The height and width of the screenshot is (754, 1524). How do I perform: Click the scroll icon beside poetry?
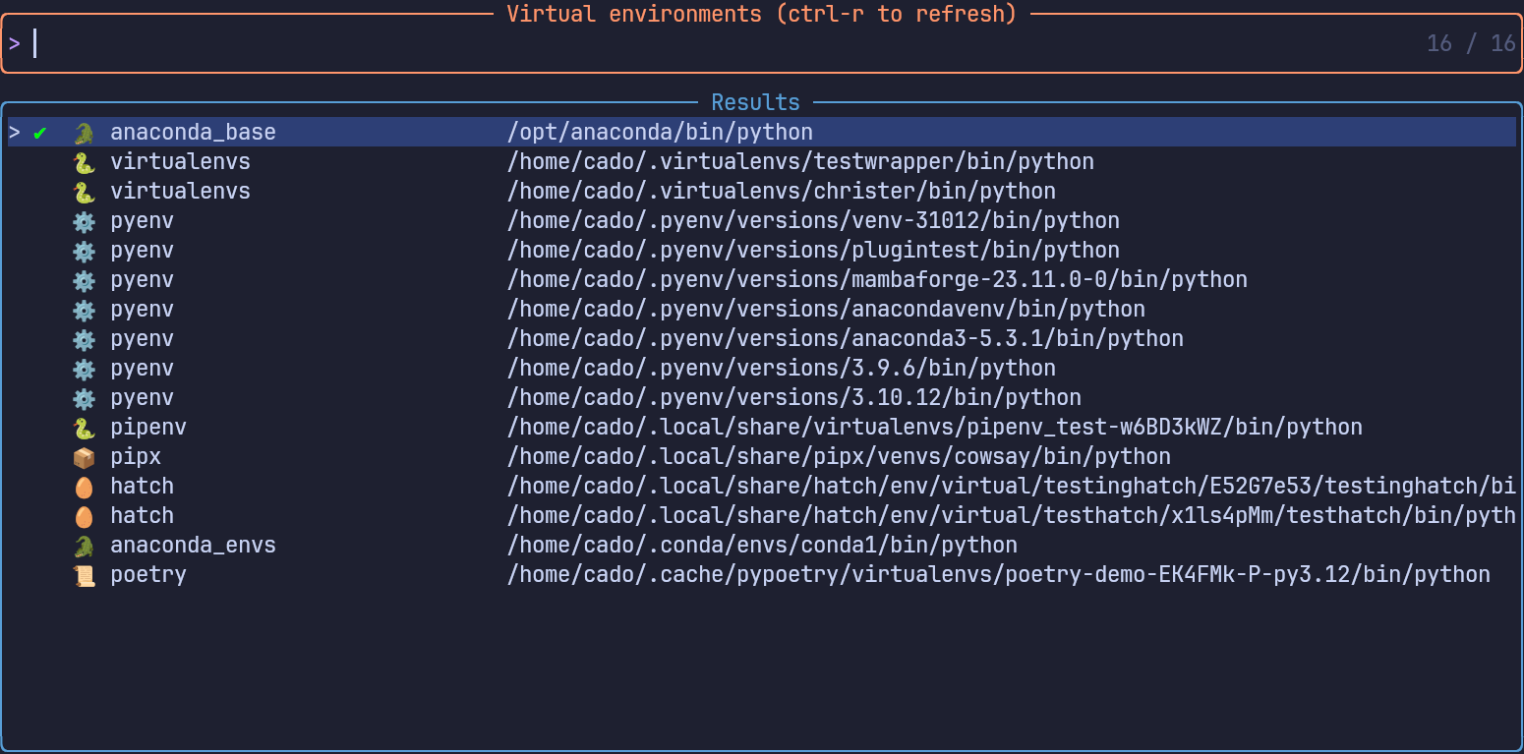[x=85, y=575]
